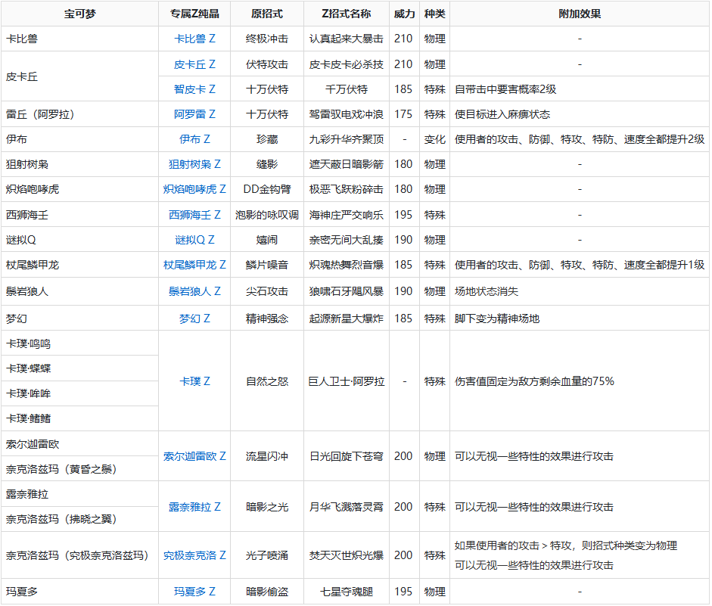Image resolution: width=712 pixels, height=606 pixels.
Task: Select the 卡璞·鸣鸣 cell
Action: (80, 343)
